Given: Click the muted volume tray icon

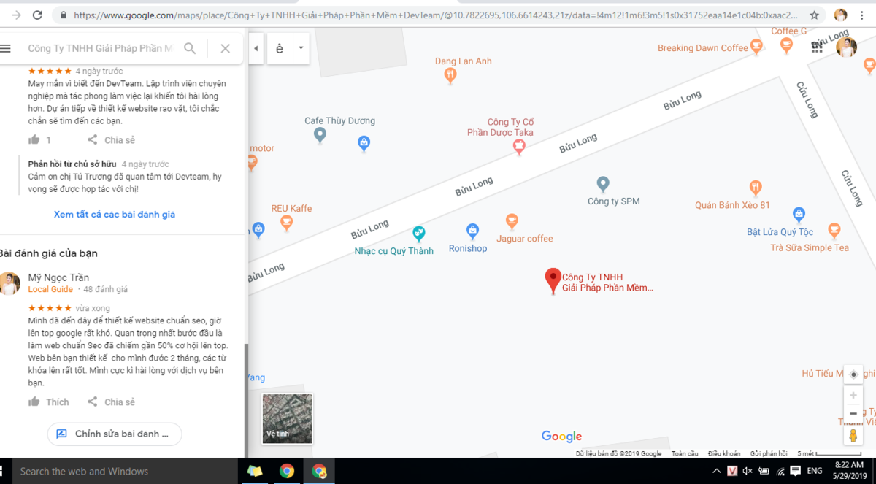Looking at the screenshot, I should point(747,471).
